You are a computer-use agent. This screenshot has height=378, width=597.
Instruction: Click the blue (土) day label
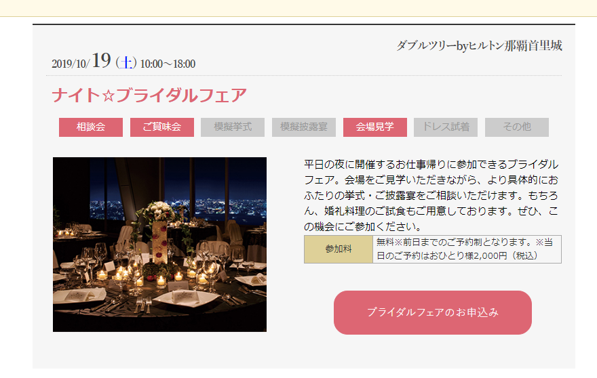126,63
